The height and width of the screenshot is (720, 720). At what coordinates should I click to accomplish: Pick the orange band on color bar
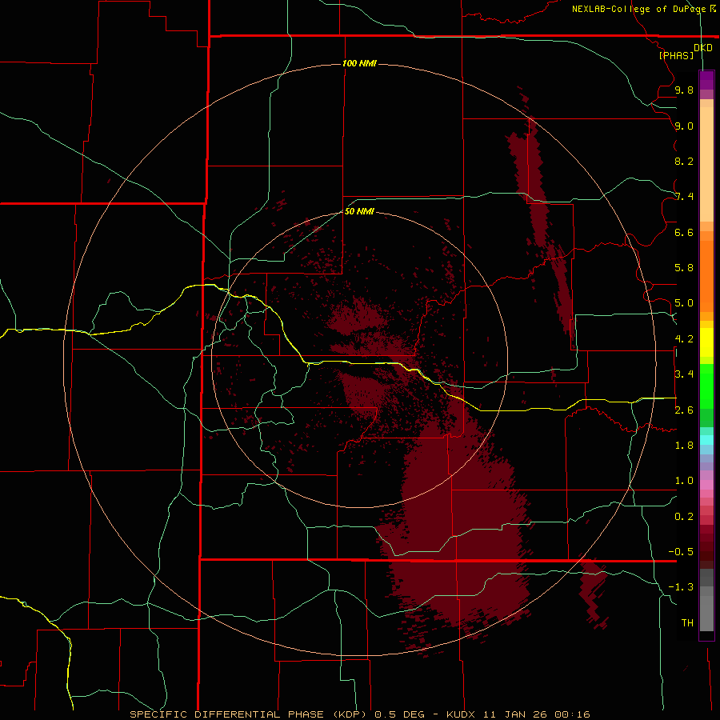[x=706, y=277]
